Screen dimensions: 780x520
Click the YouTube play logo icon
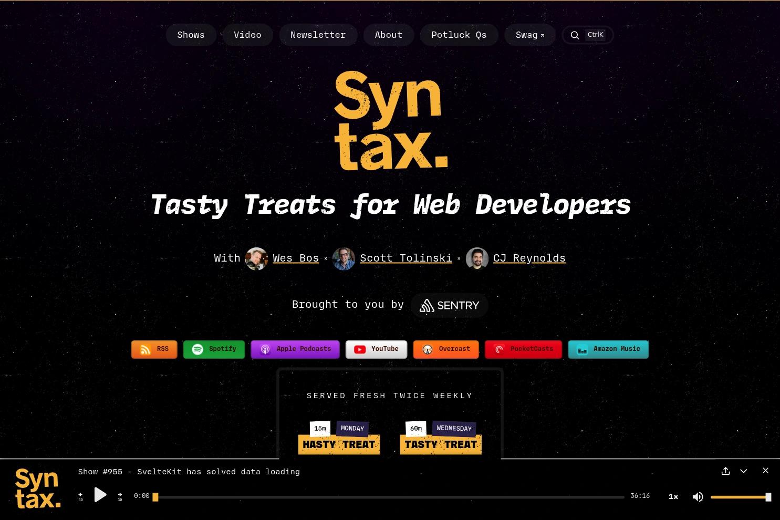pyautogui.click(x=360, y=349)
